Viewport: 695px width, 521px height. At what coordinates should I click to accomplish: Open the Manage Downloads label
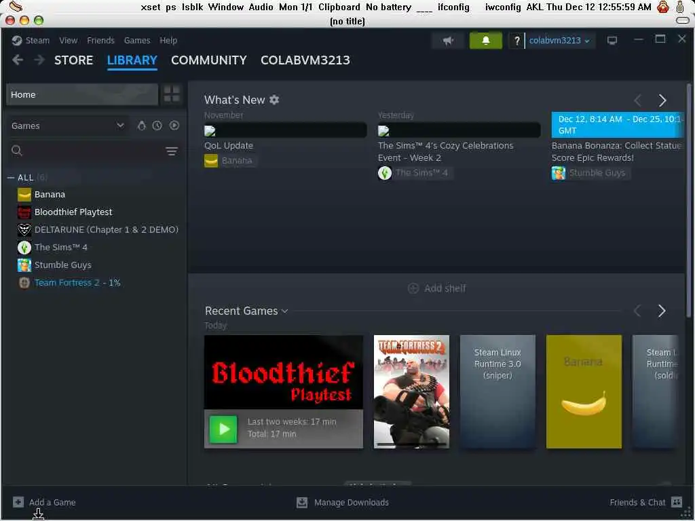click(x=352, y=503)
